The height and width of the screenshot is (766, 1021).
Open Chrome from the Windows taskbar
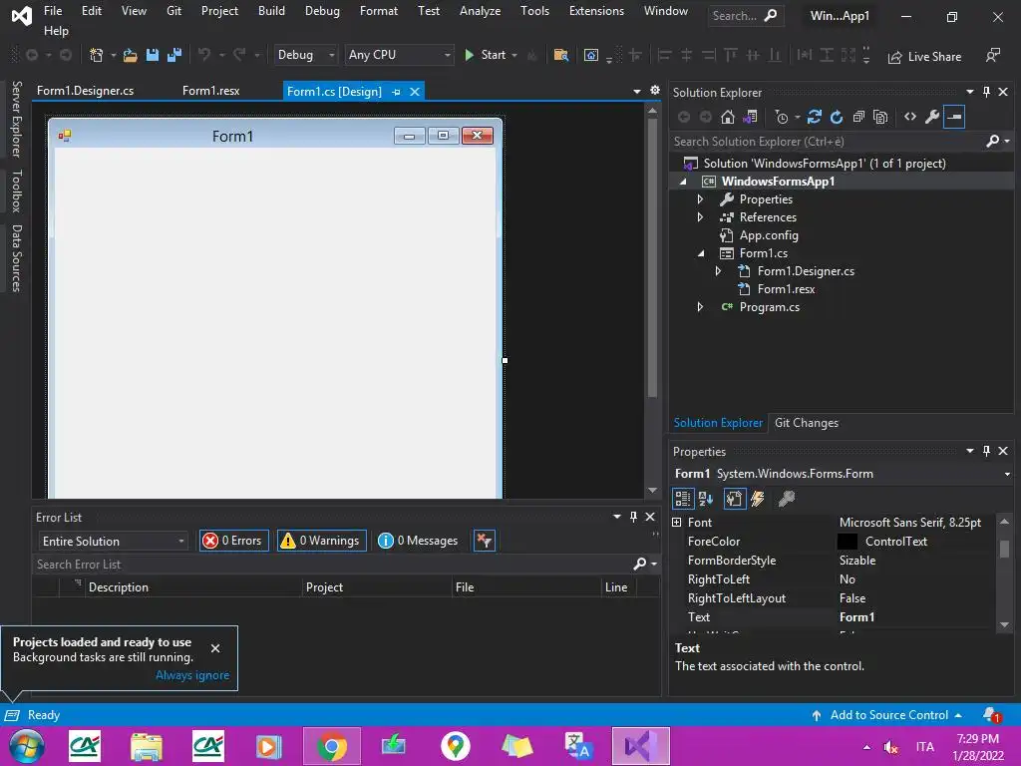pos(331,746)
